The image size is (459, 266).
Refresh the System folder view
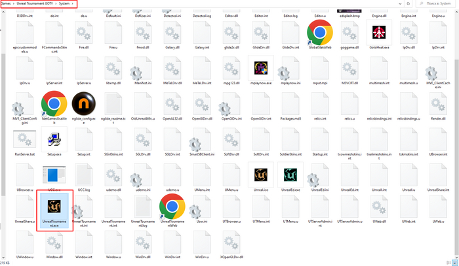click(408, 4)
